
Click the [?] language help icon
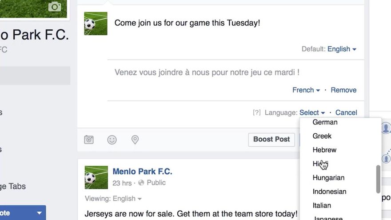[x=256, y=113]
